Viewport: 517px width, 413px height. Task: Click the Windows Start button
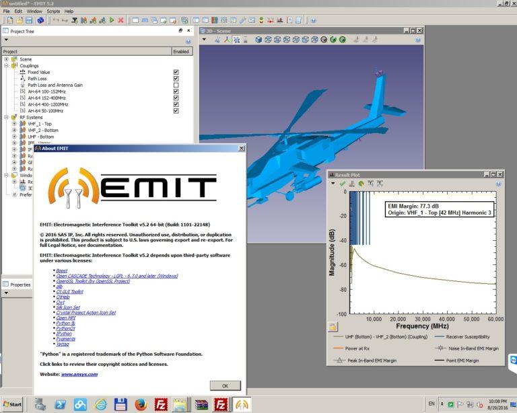(x=12, y=404)
